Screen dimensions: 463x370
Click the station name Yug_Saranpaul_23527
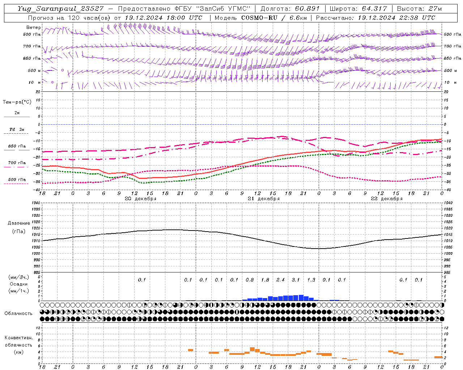pyautogui.click(x=60, y=9)
